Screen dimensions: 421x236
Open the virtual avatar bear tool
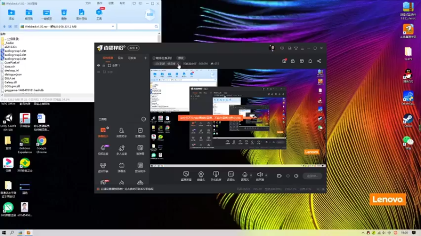103,167
